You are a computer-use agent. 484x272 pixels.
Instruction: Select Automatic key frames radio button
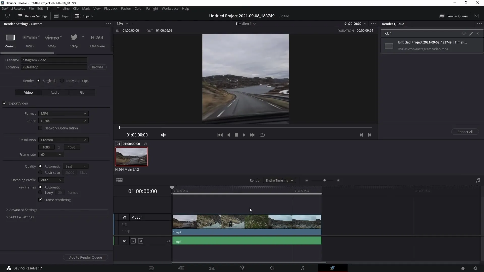click(40, 187)
